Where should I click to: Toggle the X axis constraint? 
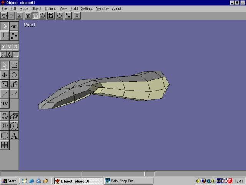pyautogui.click(x=3, y=47)
